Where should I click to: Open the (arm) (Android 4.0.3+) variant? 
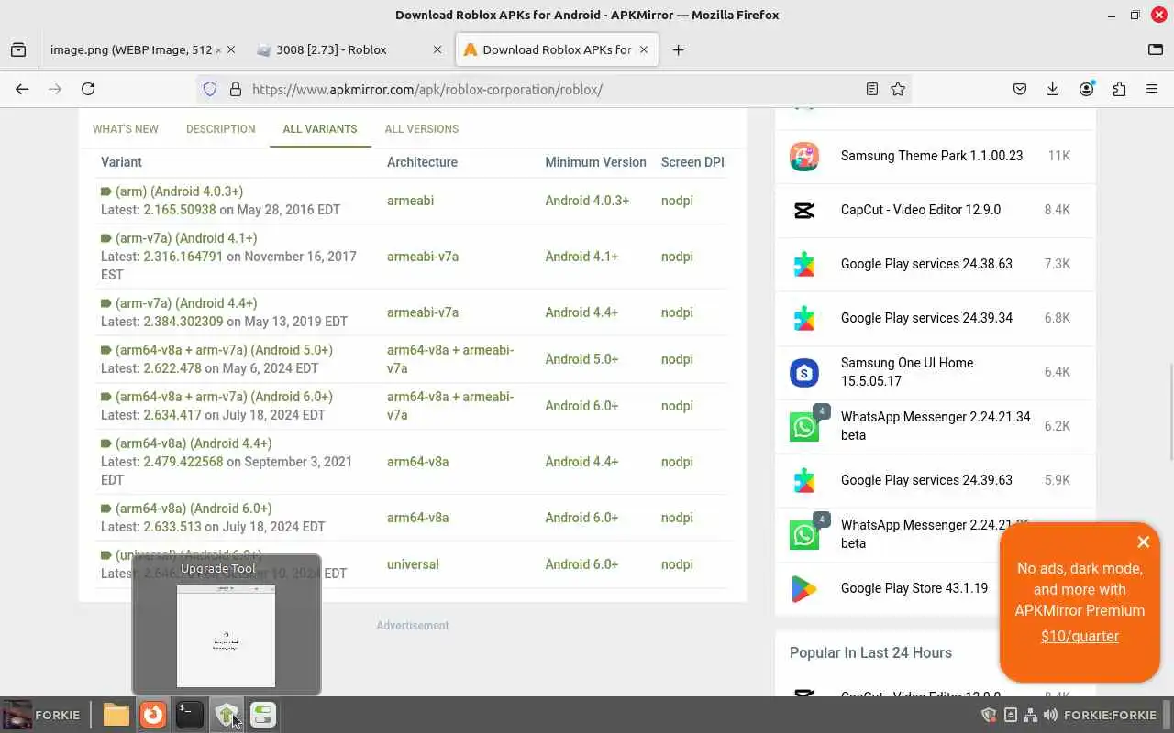[179, 191]
